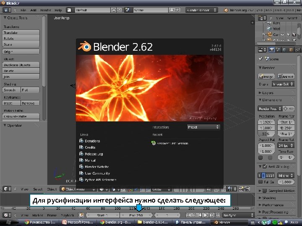
Task: Open the File menu
Action: pos(23,10)
